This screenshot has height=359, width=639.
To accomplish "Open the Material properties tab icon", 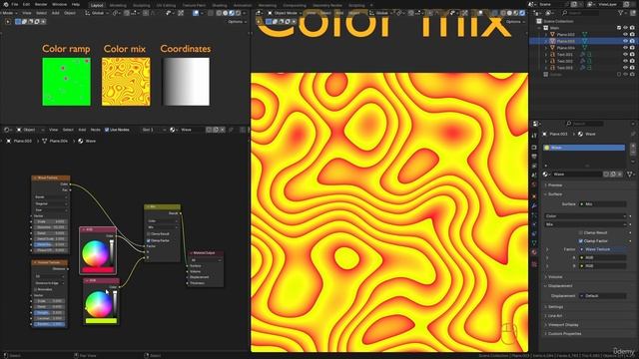I will coord(534,252).
